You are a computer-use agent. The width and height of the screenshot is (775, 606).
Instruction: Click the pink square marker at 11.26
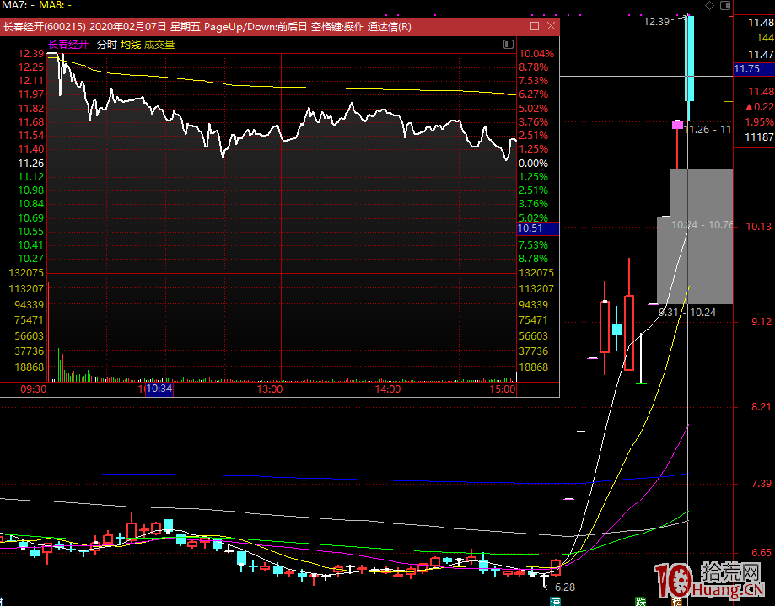click(x=677, y=125)
